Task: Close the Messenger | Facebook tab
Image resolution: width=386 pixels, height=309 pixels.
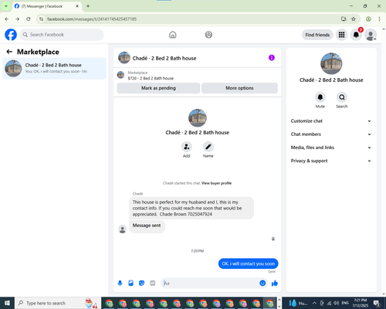Action: (x=77, y=6)
